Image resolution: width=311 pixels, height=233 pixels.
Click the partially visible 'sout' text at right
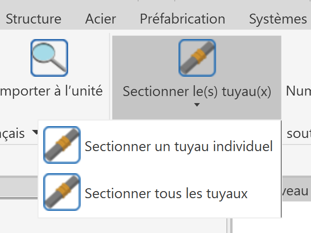(x=299, y=134)
